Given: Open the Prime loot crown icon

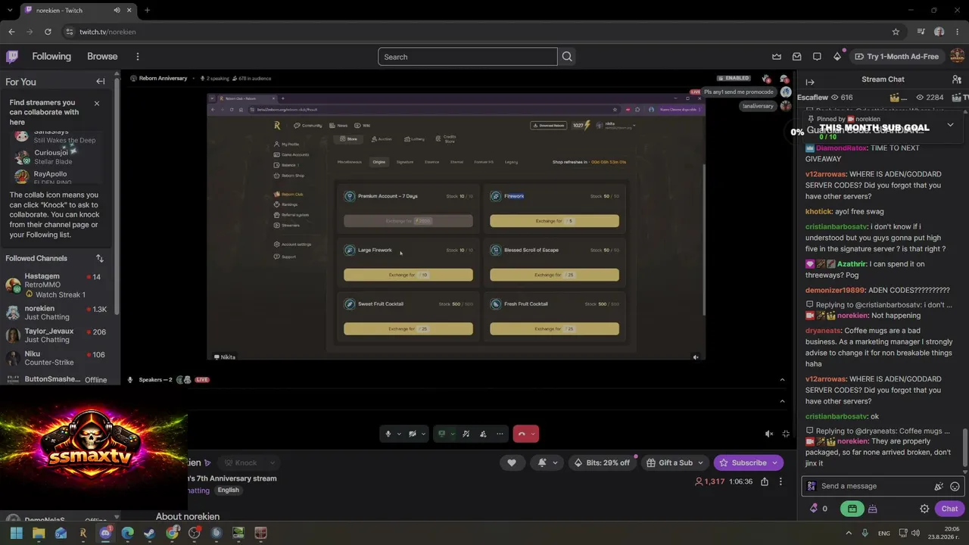Looking at the screenshot, I should click(777, 57).
